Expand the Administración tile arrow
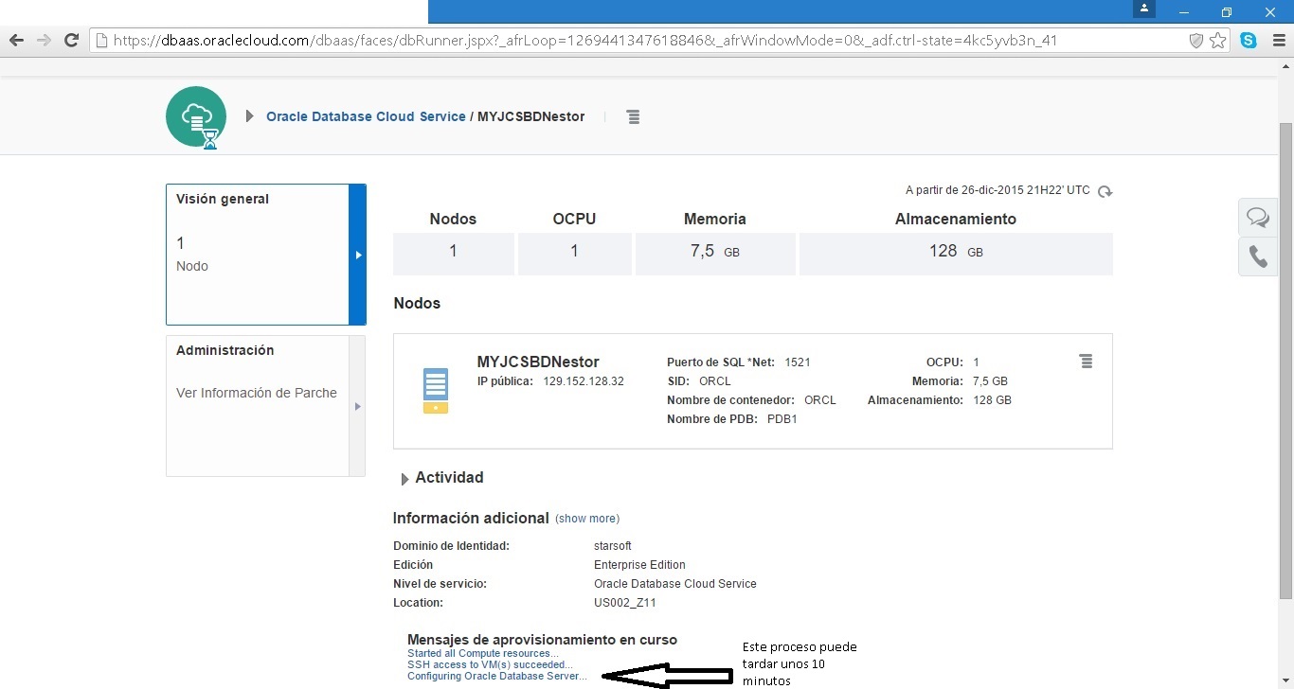Image resolution: width=1294 pixels, height=689 pixels. (357, 406)
